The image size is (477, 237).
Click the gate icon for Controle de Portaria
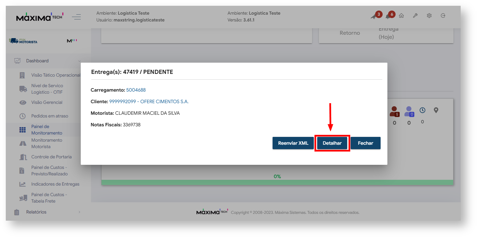[x=23, y=157]
